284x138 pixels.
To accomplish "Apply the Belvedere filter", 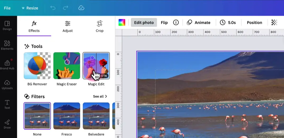I will point(96,116).
